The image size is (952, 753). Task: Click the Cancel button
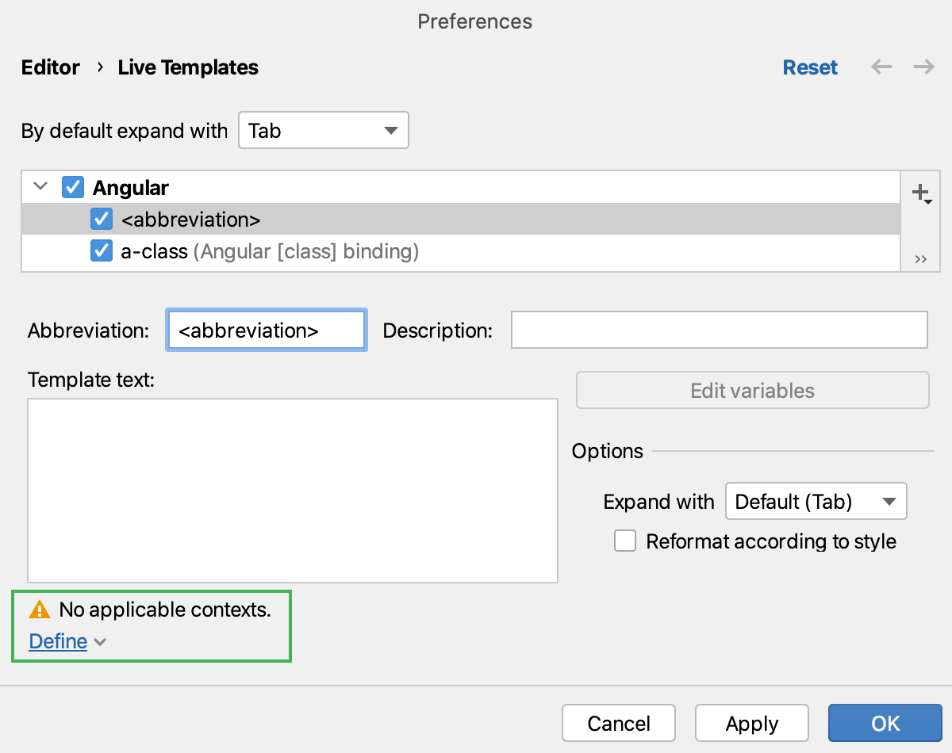[x=619, y=723]
